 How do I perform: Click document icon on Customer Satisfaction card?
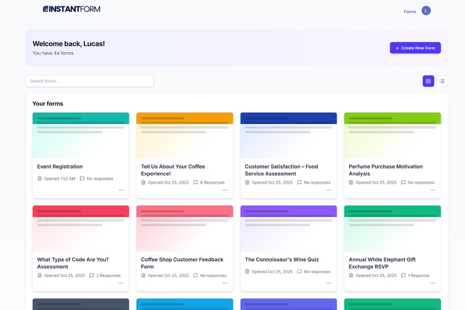coord(247,182)
